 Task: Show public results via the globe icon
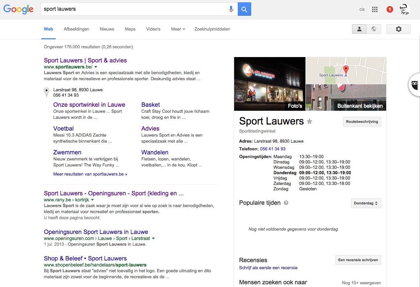pos(374,29)
